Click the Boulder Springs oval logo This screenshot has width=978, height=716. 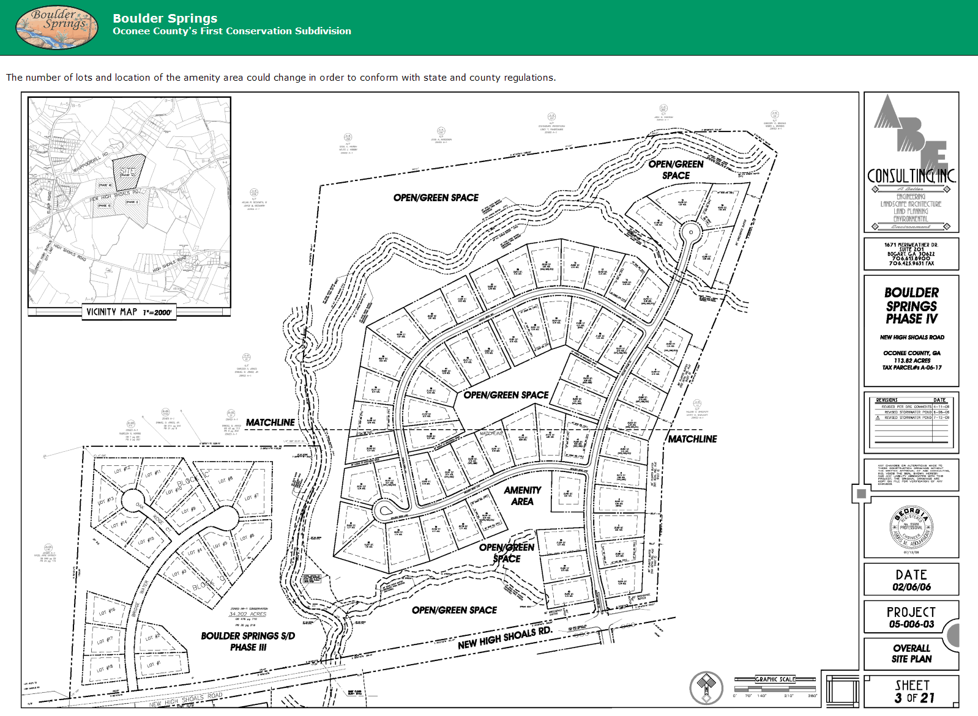tap(57, 28)
